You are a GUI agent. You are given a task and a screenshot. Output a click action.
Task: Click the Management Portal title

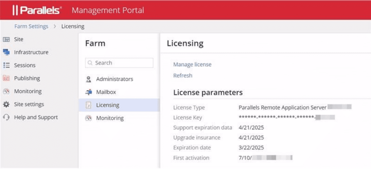[108, 10]
